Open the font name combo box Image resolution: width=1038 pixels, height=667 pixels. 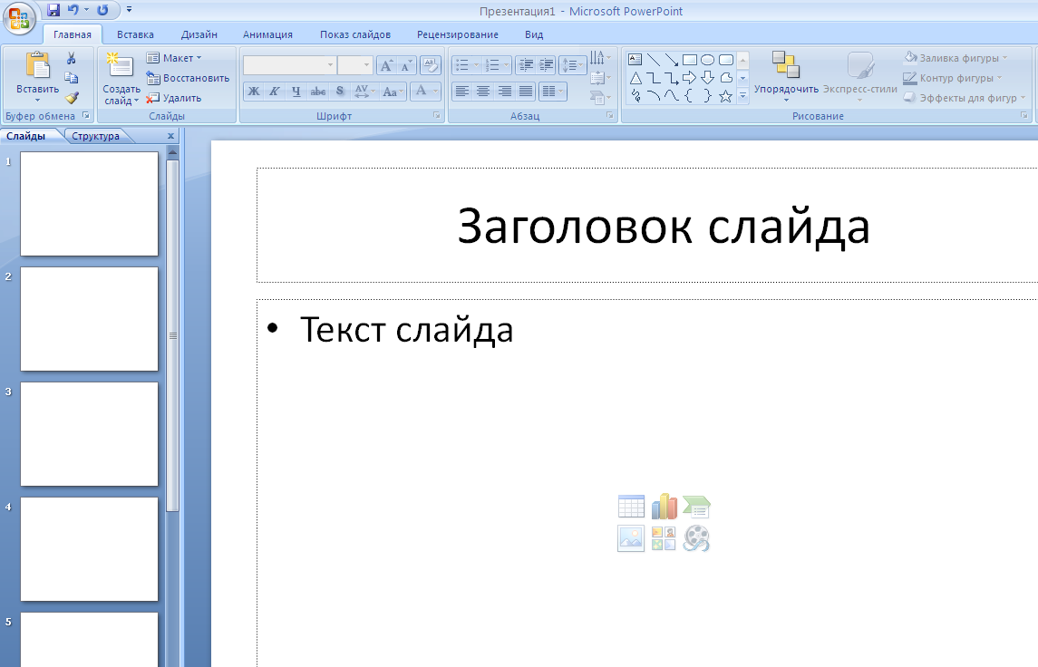click(289, 65)
